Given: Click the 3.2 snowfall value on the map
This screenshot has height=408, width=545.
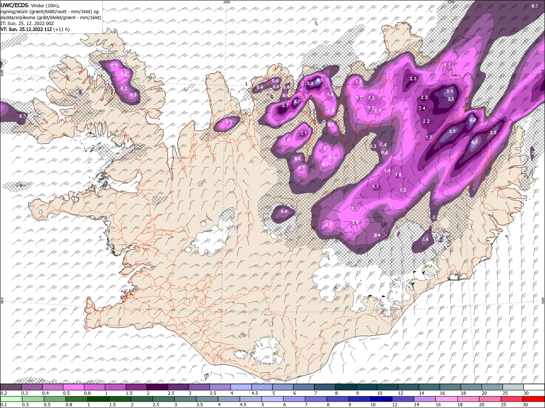Looking at the screenshot, I should (451, 99).
